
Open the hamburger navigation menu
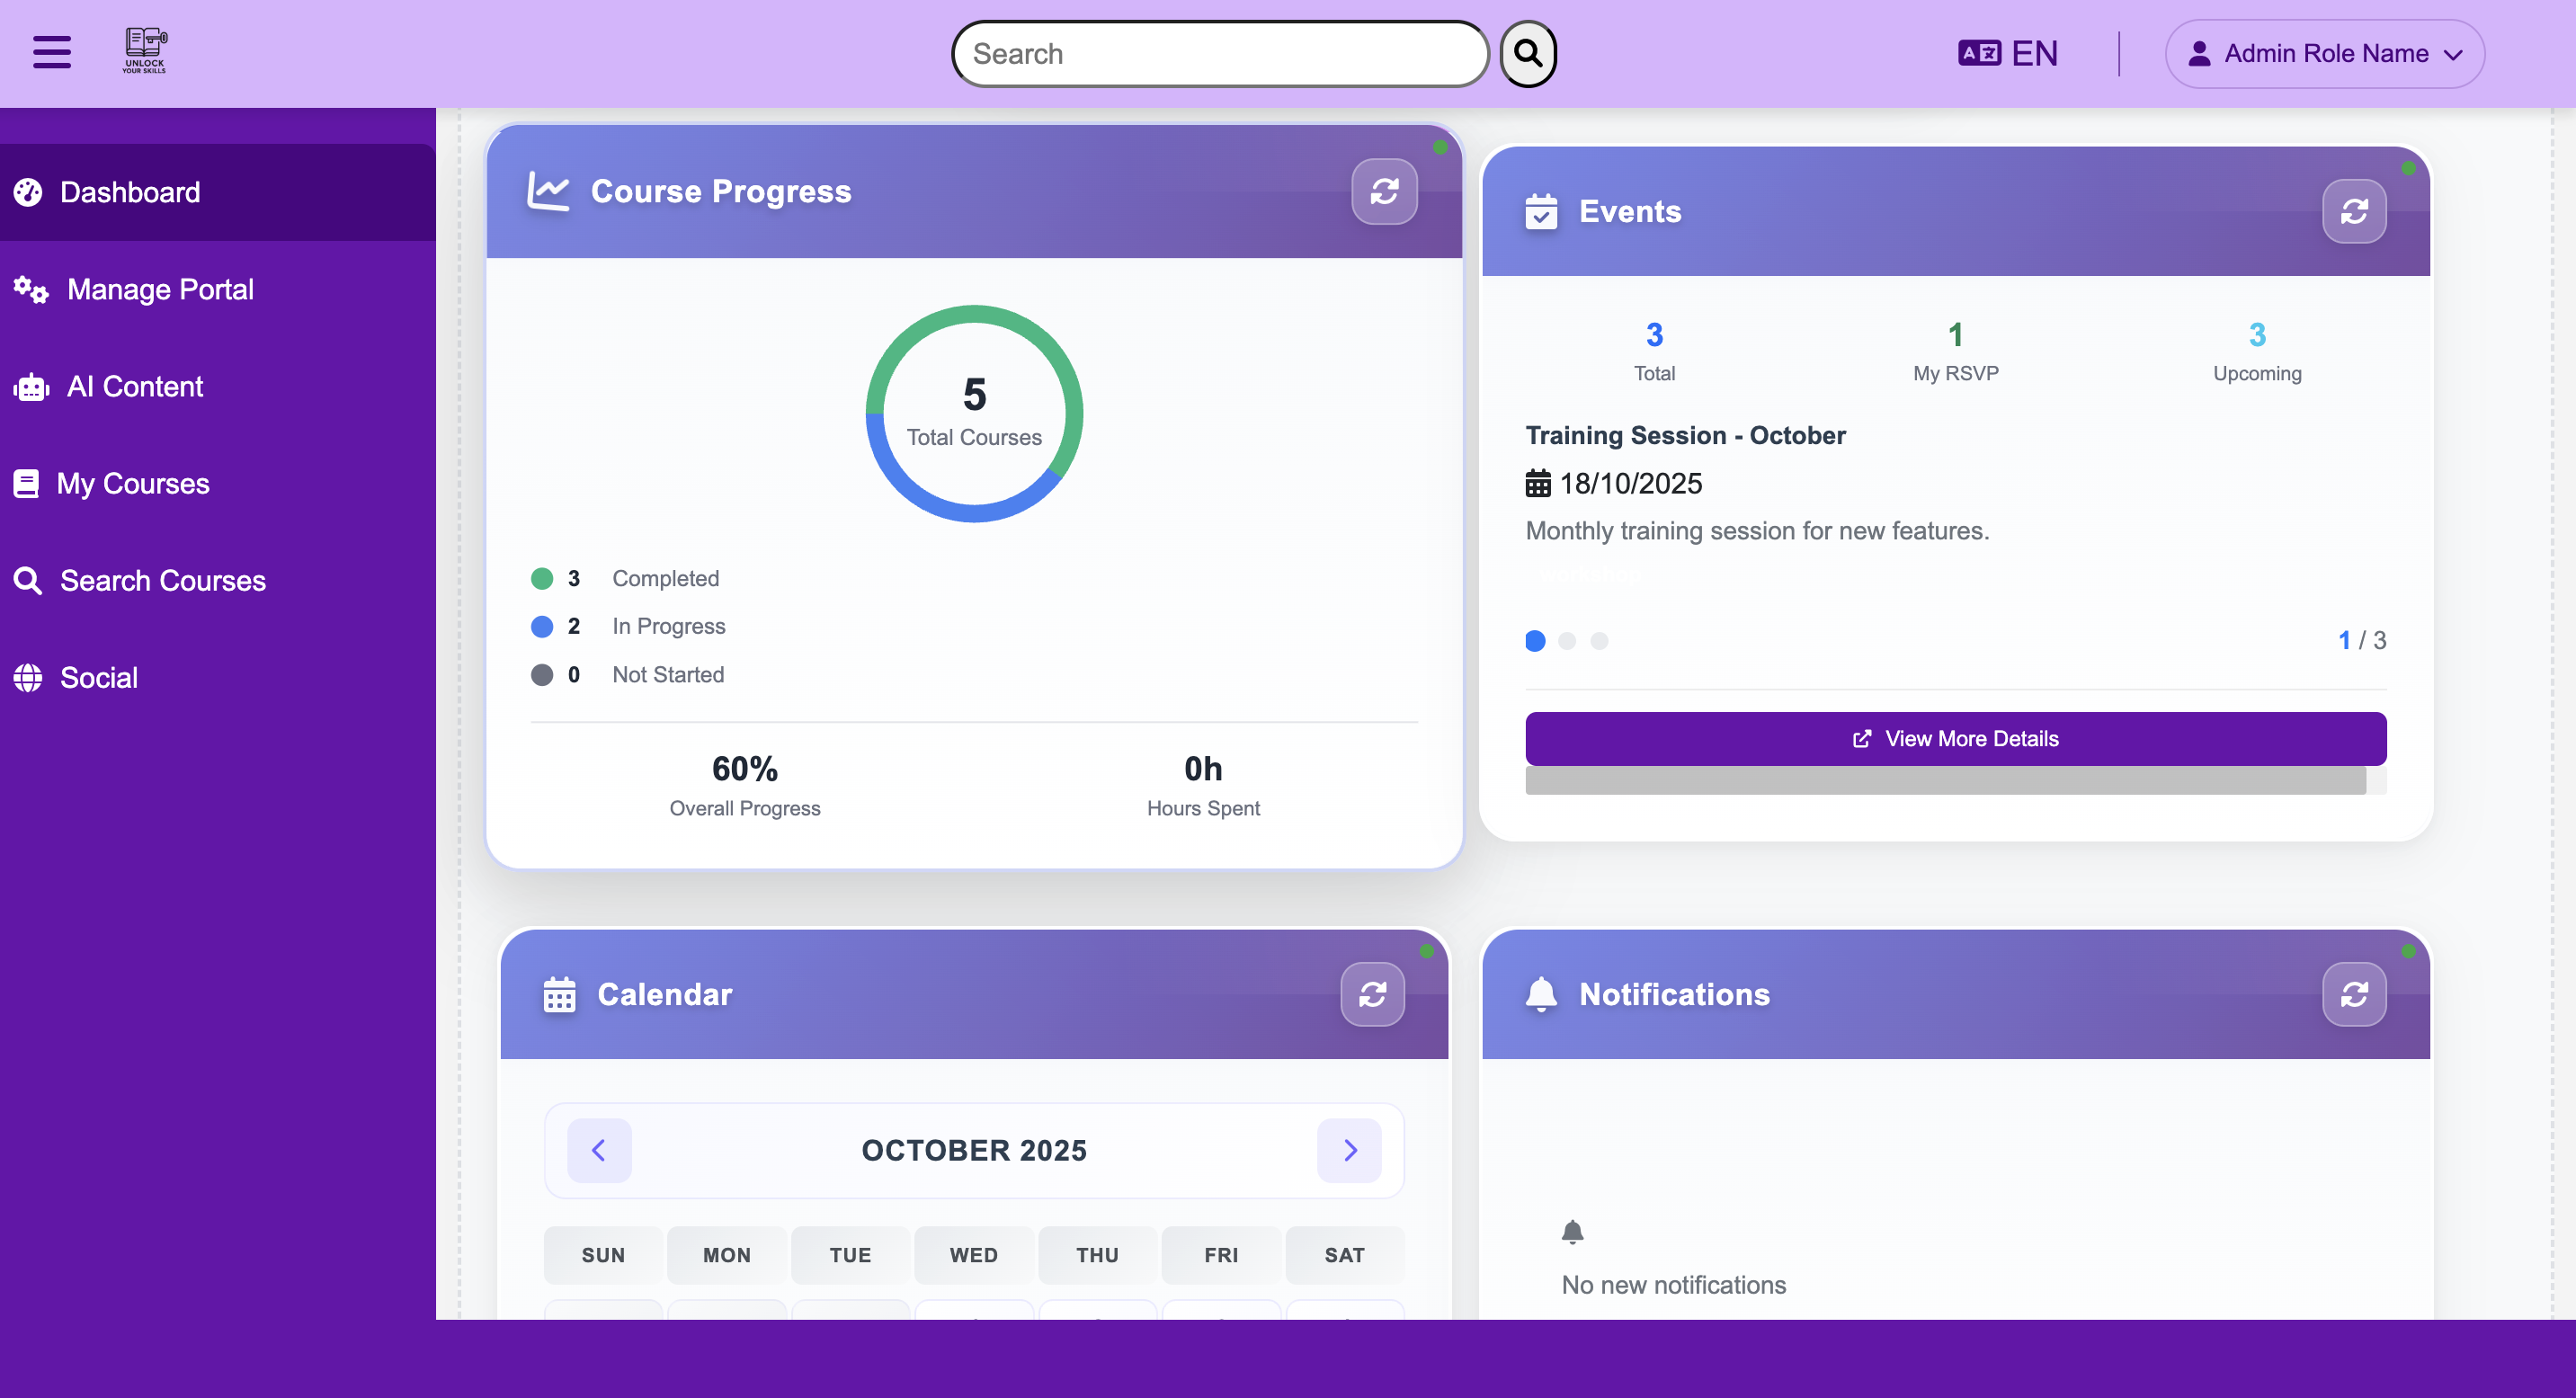coord(50,52)
